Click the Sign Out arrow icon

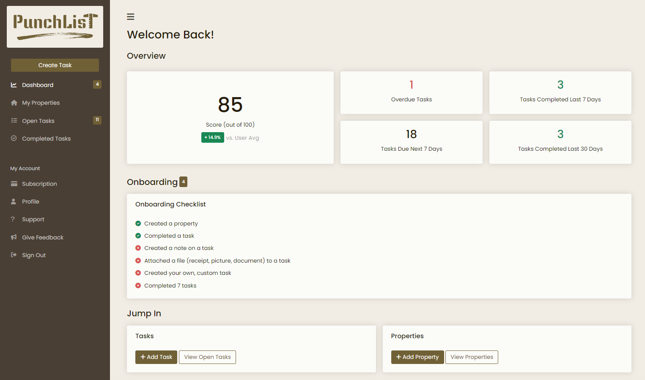14,255
